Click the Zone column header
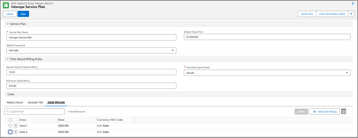The image size is (358, 138). point(38,120)
